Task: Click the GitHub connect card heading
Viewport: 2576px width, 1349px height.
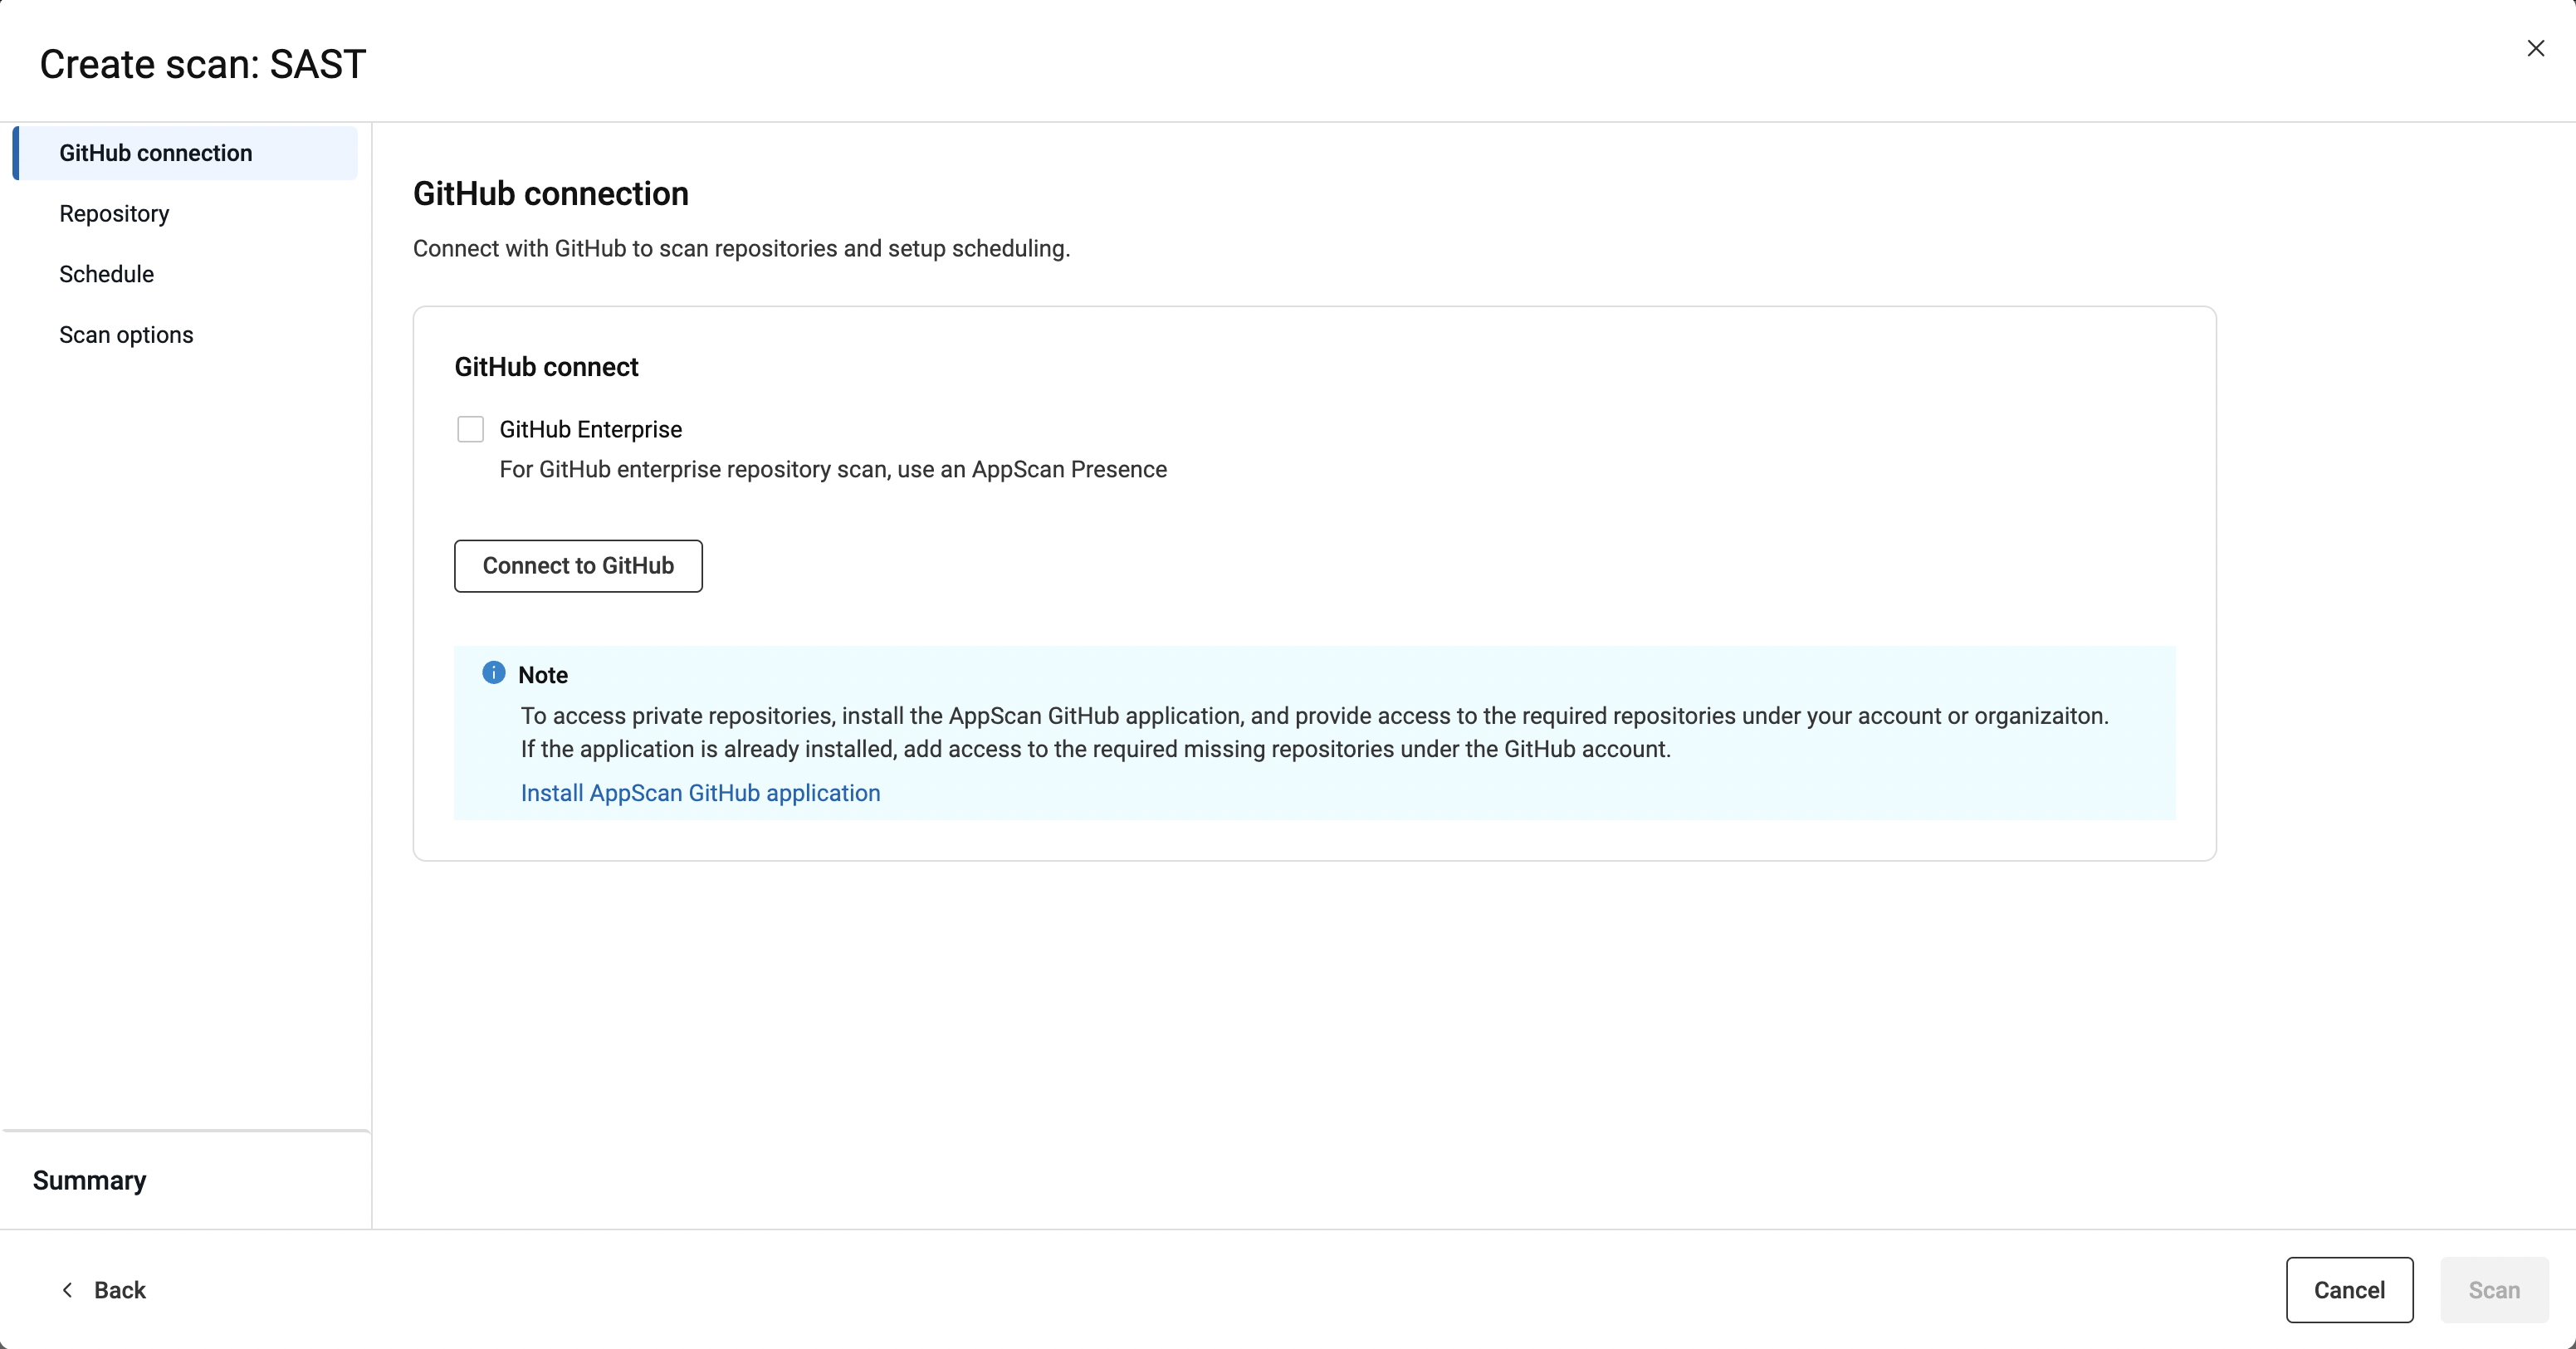Action: [x=546, y=367]
